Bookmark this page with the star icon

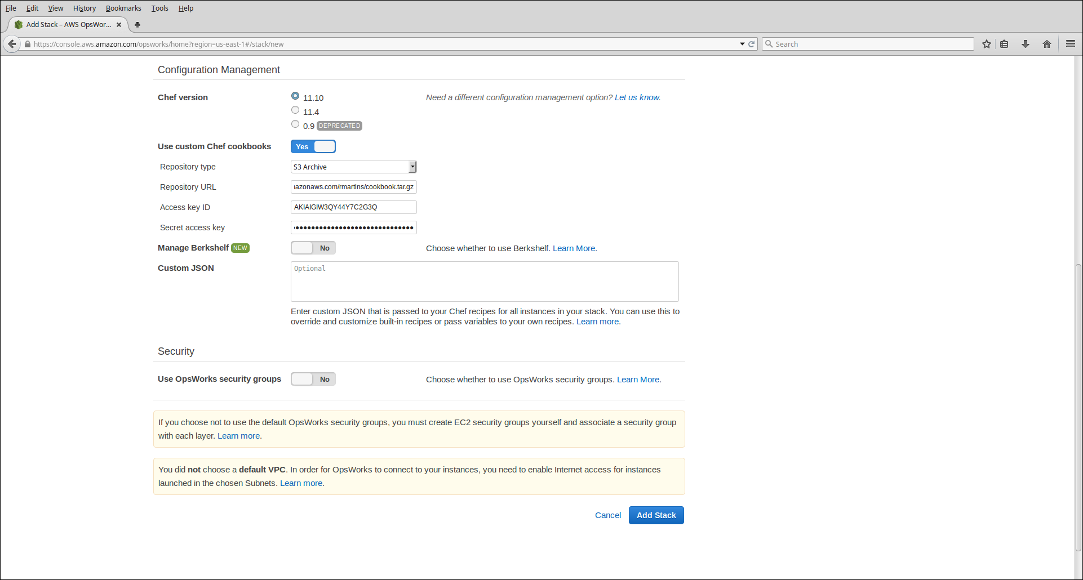(986, 44)
